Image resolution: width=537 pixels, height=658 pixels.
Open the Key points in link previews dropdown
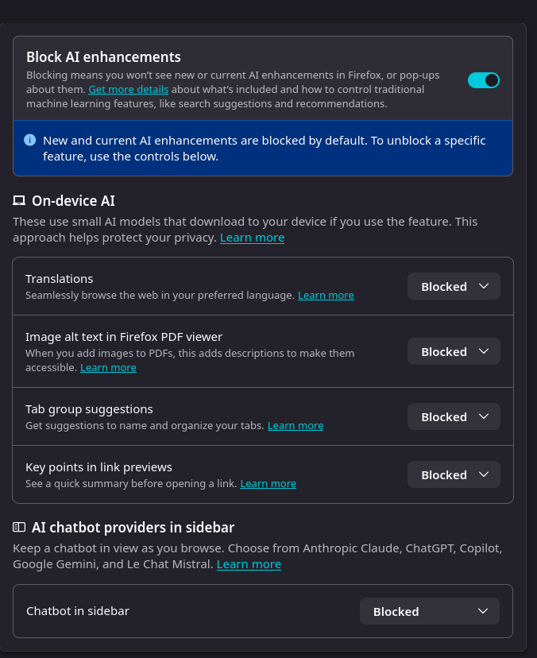pos(454,475)
